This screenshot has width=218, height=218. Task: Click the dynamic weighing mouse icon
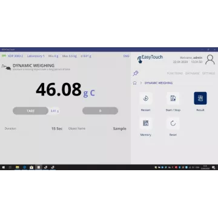[7, 67]
